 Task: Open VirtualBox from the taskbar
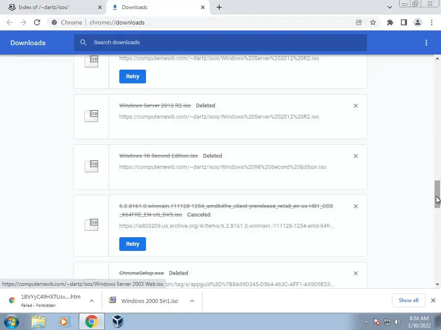click(x=118, y=321)
